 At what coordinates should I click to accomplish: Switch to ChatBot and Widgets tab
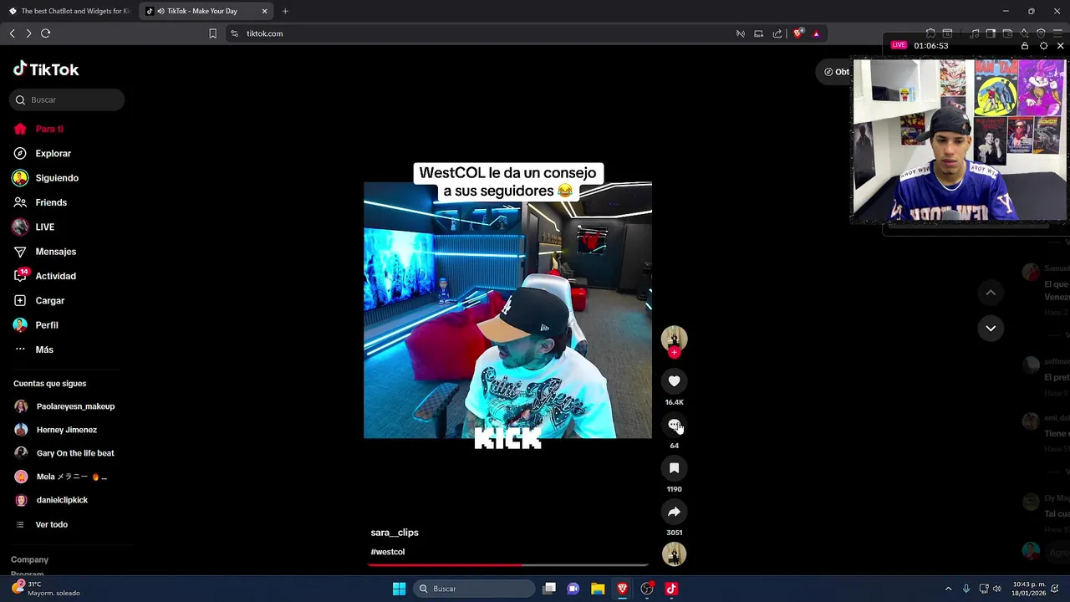coord(69,11)
